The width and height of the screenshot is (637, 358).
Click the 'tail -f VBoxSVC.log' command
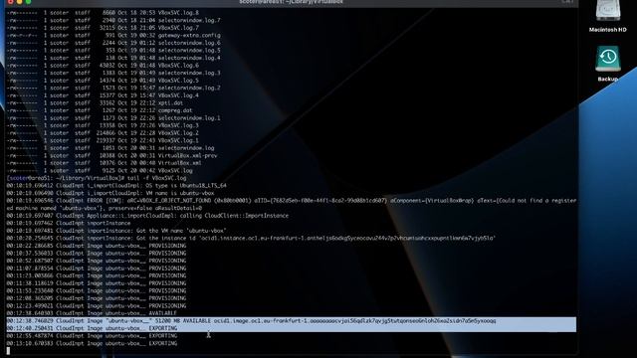coord(157,178)
